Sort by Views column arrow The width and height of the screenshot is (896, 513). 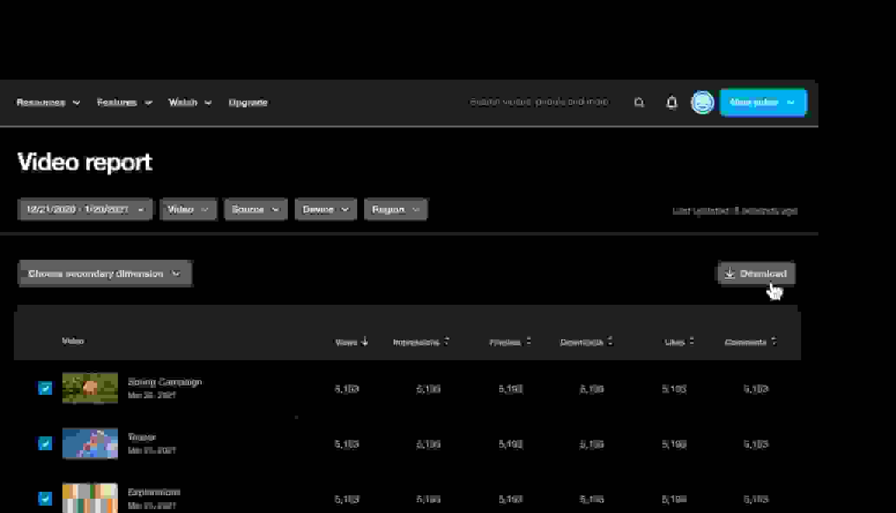pos(365,342)
